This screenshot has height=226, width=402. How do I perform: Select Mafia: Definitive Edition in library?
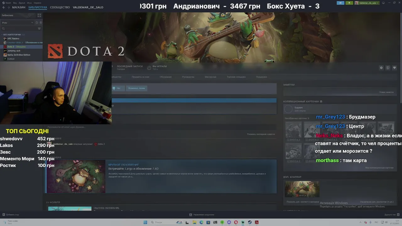[x=19, y=55]
